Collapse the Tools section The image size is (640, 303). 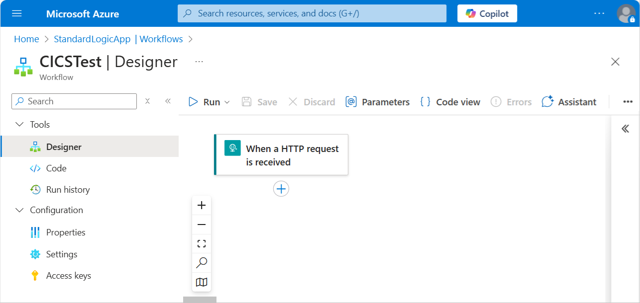(x=19, y=124)
